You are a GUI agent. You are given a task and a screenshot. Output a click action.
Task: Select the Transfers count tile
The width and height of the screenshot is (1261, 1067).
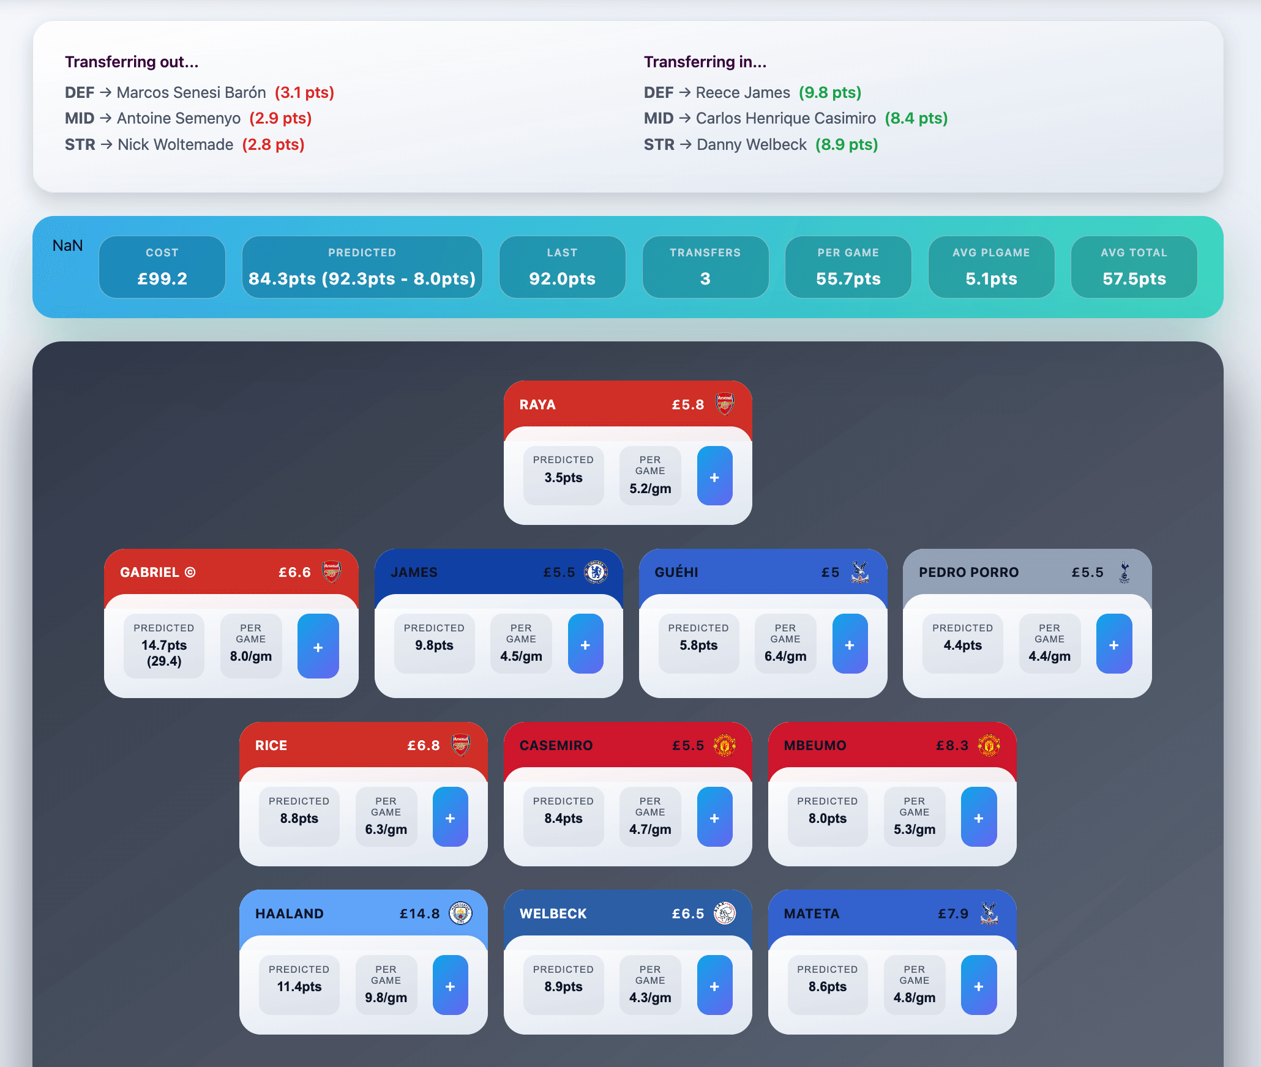pyautogui.click(x=705, y=267)
